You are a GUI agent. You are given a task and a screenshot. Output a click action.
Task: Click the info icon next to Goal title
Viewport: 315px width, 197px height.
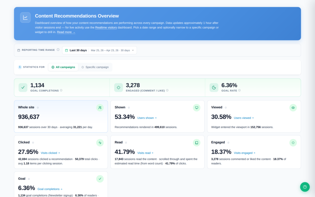coord(29,179)
